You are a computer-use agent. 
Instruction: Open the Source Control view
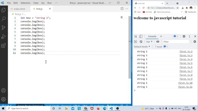point(3,28)
